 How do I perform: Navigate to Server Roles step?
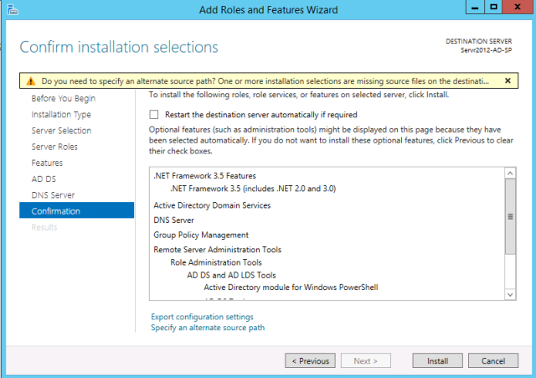(54, 147)
